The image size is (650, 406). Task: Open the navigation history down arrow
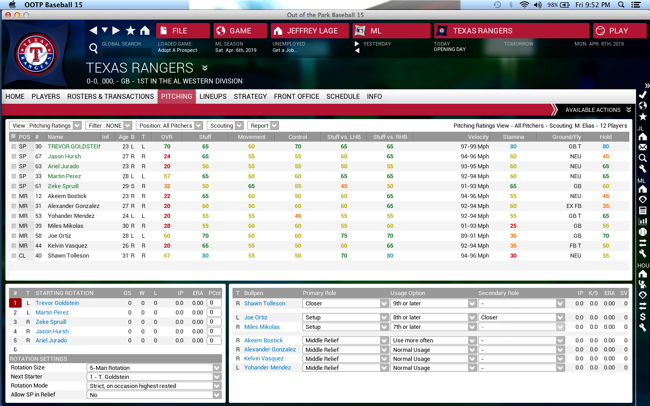point(105,30)
